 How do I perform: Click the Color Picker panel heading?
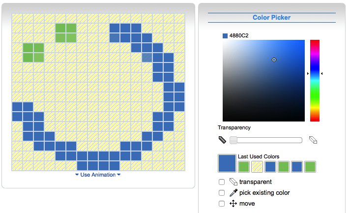(x=271, y=17)
